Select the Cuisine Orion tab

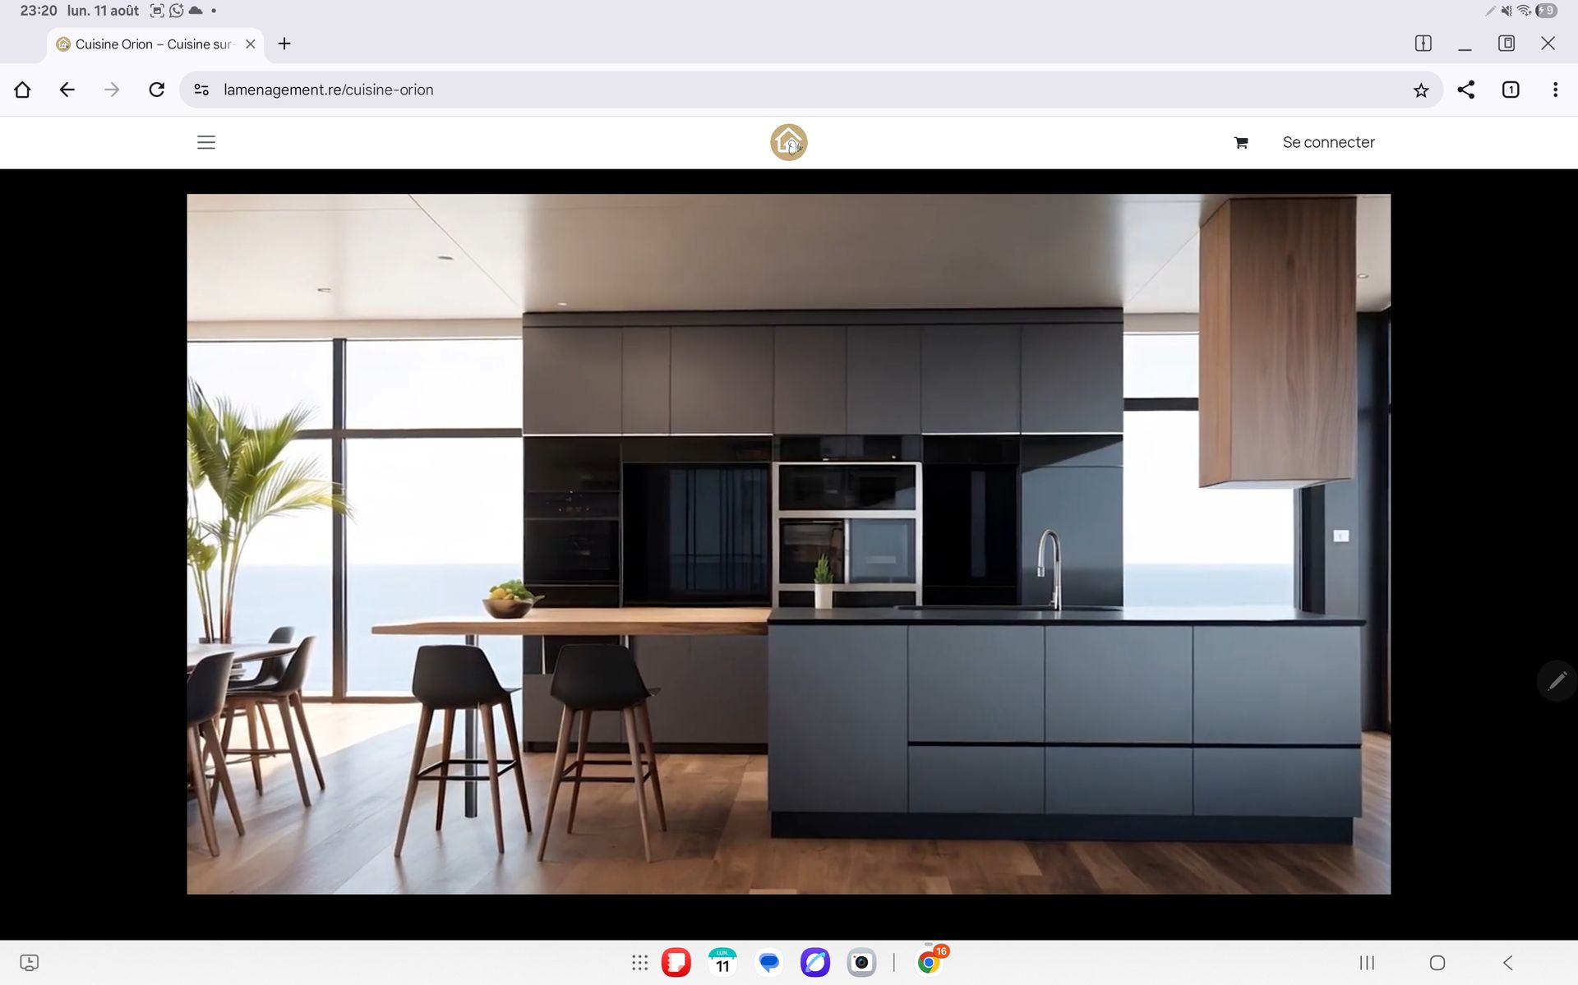click(152, 44)
